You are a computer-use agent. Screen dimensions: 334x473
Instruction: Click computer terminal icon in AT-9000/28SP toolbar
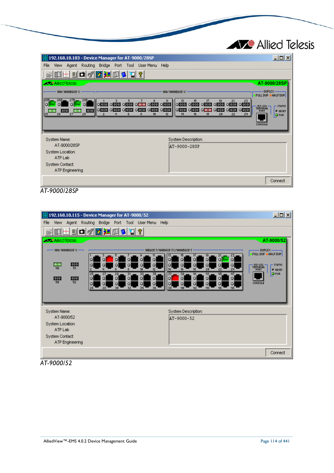(x=132, y=75)
